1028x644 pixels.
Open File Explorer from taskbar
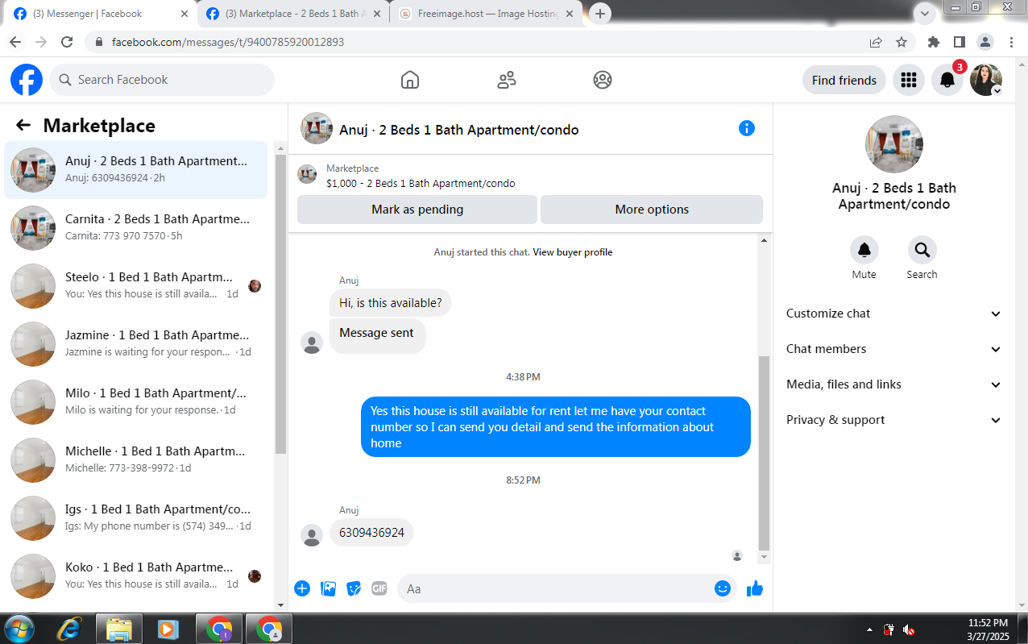point(119,629)
